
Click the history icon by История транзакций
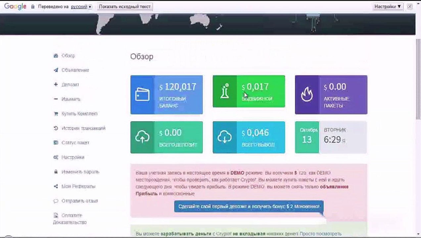pos(56,128)
